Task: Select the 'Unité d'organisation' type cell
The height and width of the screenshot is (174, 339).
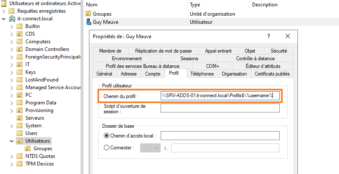Action: [x=212, y=14]
